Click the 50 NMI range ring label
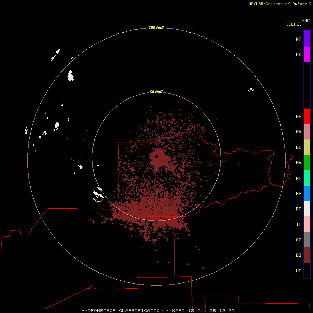The height and width of the screenshot is (313, 313). pyautogui.click(x=156, y=92)
